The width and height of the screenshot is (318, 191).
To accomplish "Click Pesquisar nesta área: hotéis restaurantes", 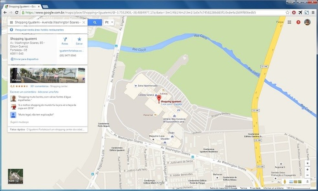I will point(39,30).
